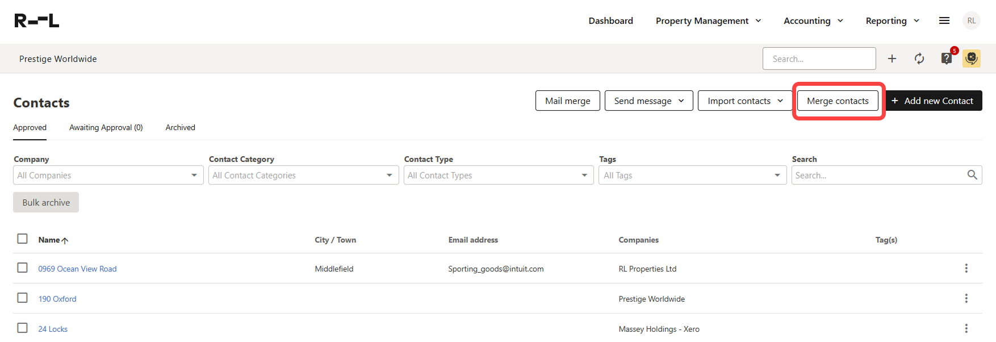This screenshot has width=996, height=342.
Task: Click the Merge contacts button
Action: [838, 101]
